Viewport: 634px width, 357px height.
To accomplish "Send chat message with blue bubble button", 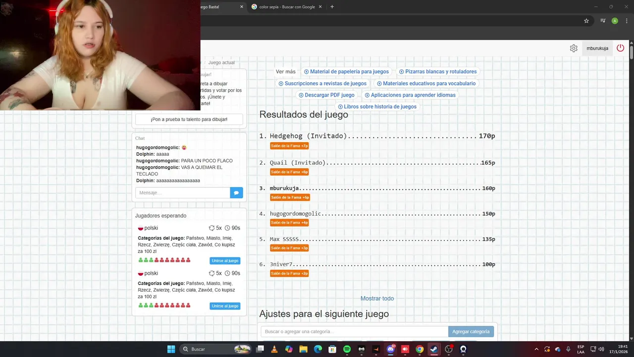I will 236,193.
